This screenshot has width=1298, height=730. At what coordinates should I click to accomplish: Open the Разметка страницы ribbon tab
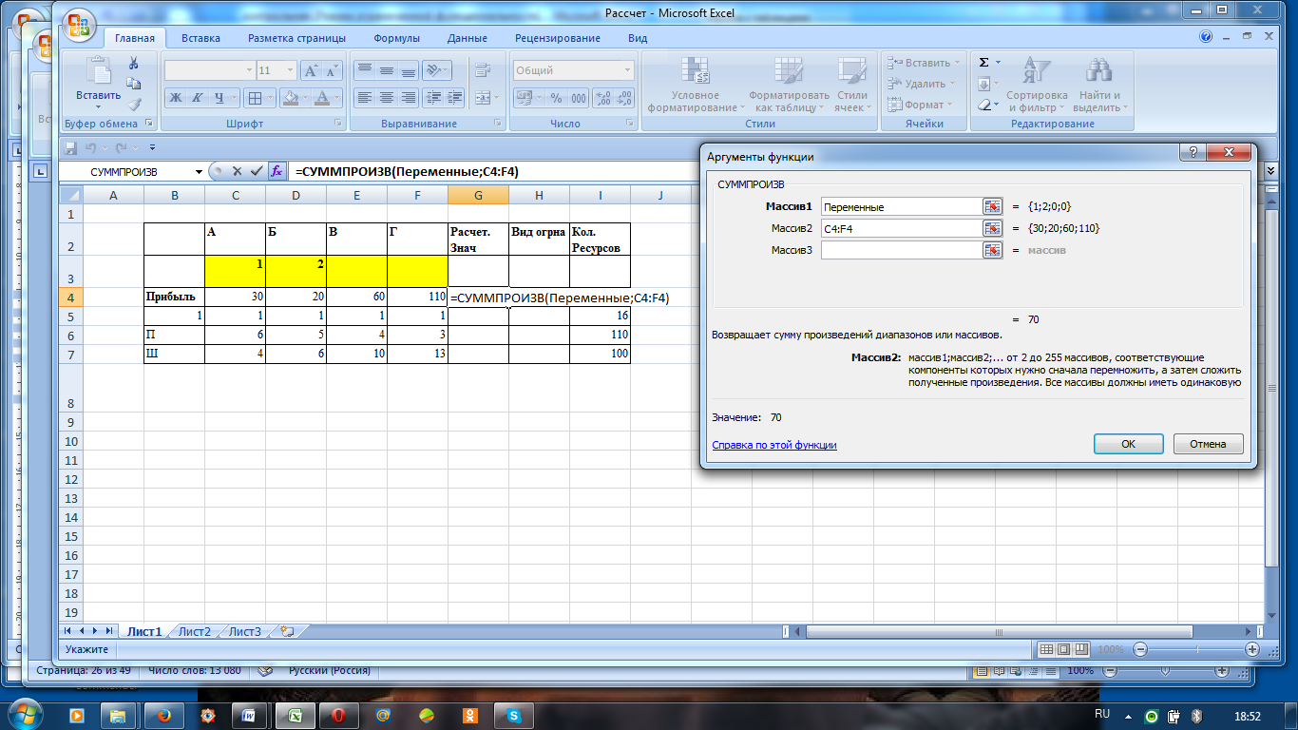[x=296, y=38]
